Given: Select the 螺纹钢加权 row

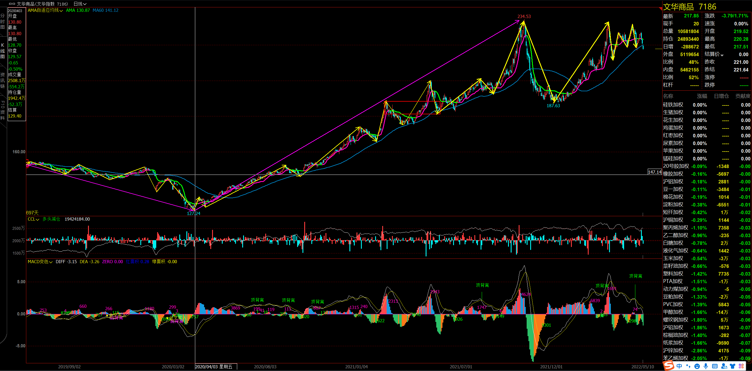Looking at the screenshot, I should tap(707, 320).
